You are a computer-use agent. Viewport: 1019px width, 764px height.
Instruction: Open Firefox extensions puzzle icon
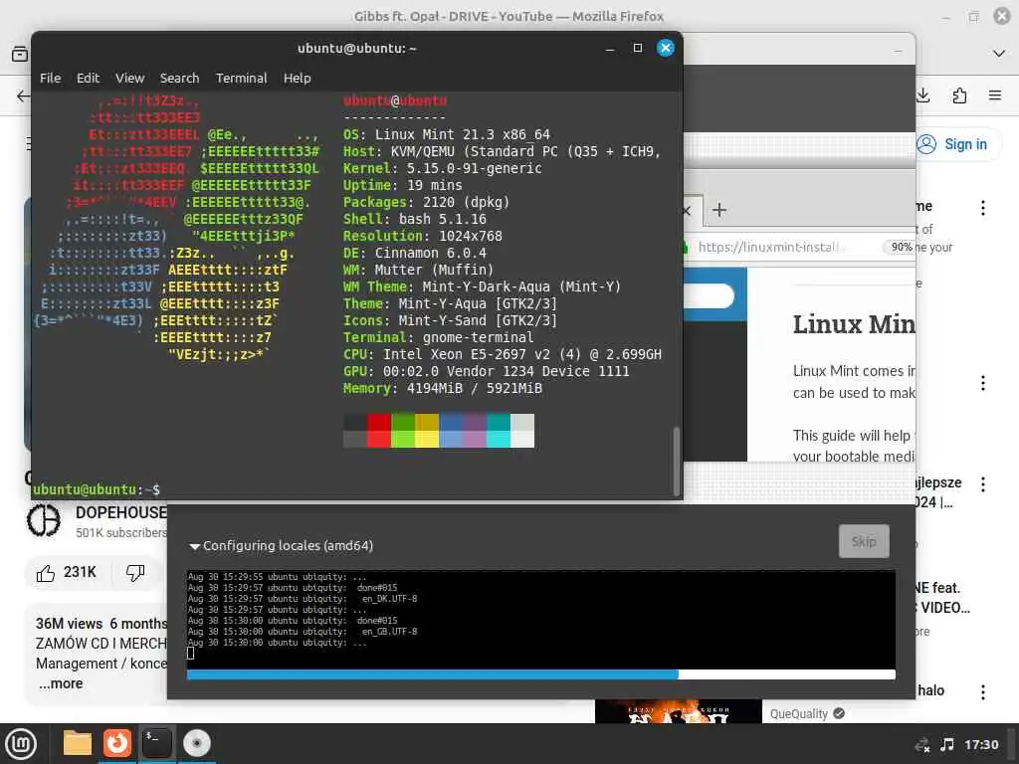[959, 95]
